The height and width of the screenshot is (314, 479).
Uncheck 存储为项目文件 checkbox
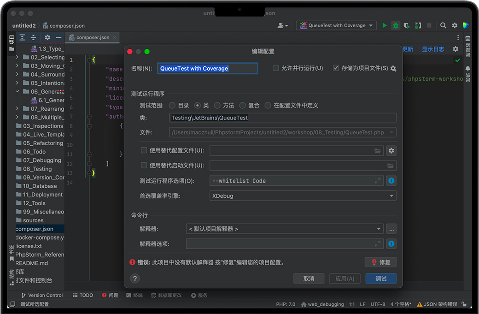pyautogui.click(x=336, y=68)
